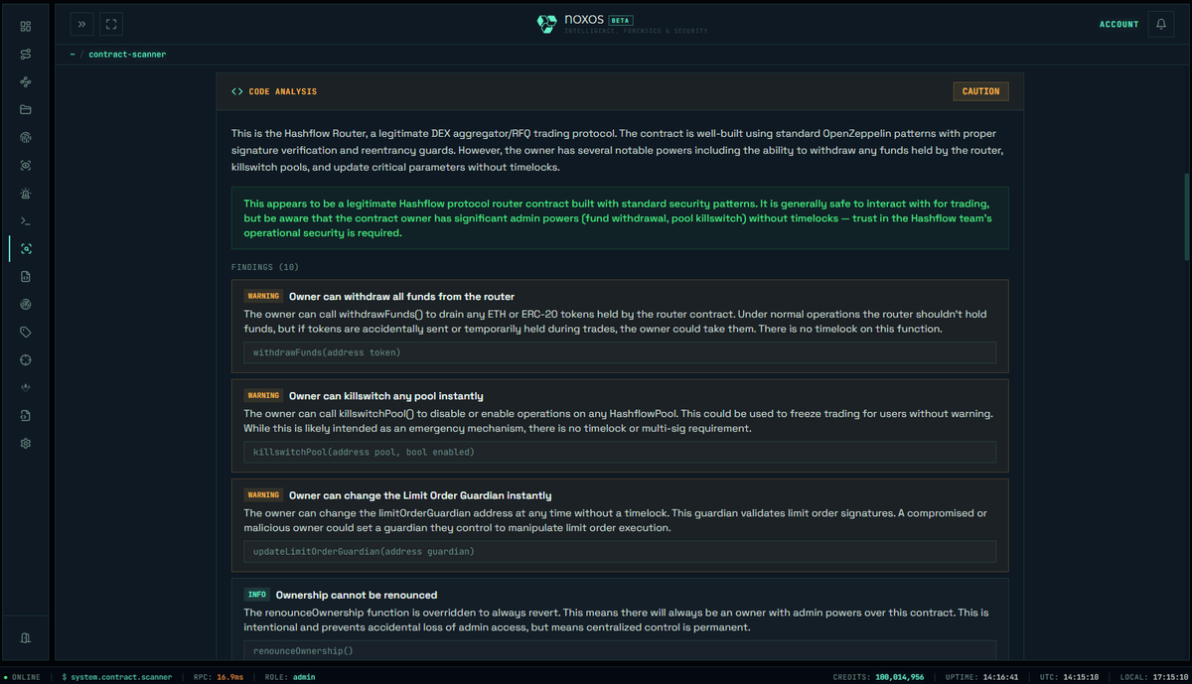The width and height of the screenshot is (1192, 684).
Task: Click updateLimitOrderGuardian(address guardian) code box
Action: pyautogui.click(x=620, y=551)
